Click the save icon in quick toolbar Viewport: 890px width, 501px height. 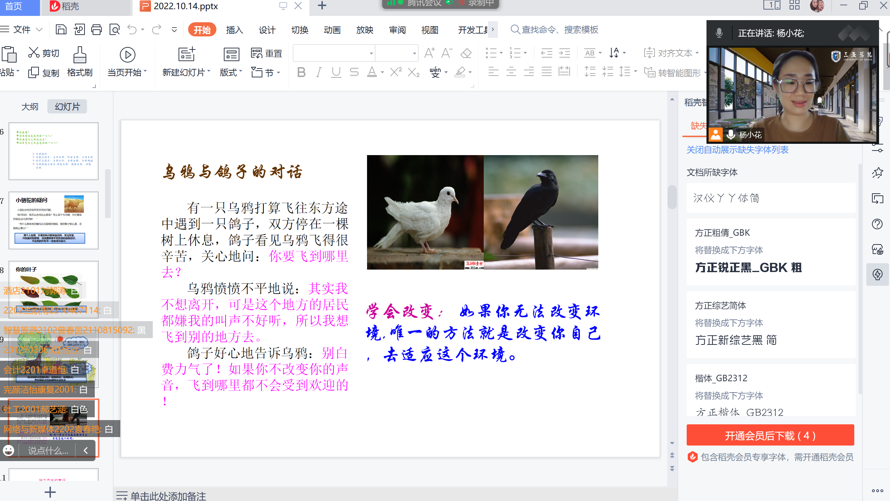61,30
